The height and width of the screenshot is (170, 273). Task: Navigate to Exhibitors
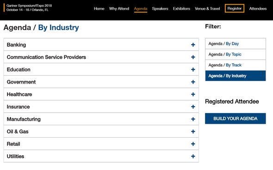(181, 8)
